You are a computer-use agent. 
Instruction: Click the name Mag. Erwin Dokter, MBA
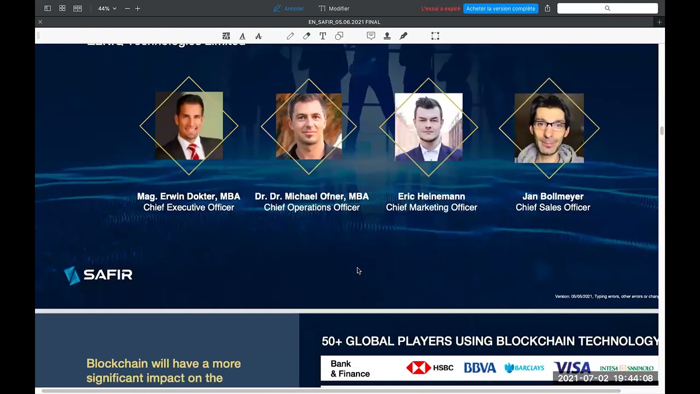point(189,196)
